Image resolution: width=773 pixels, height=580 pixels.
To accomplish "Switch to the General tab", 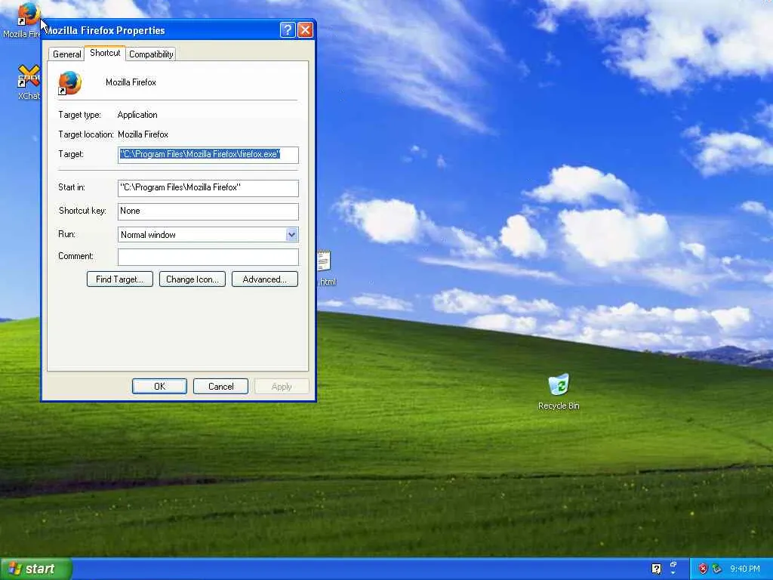I will click(x=66, y=54).
